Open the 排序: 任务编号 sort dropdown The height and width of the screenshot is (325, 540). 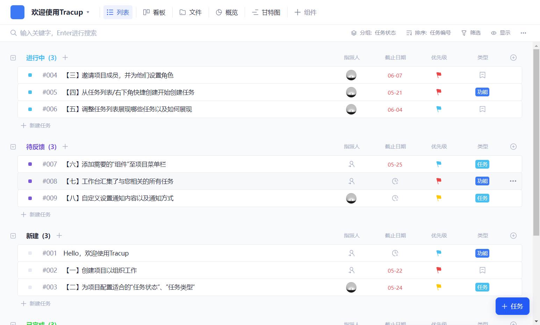tap(429, 33)
